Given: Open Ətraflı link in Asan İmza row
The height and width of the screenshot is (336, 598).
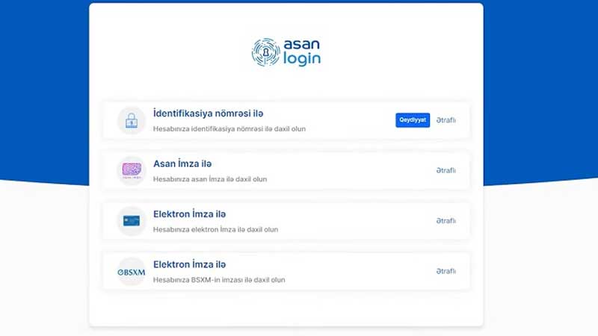Looking at the screenshot, I should tap(446, 170).
